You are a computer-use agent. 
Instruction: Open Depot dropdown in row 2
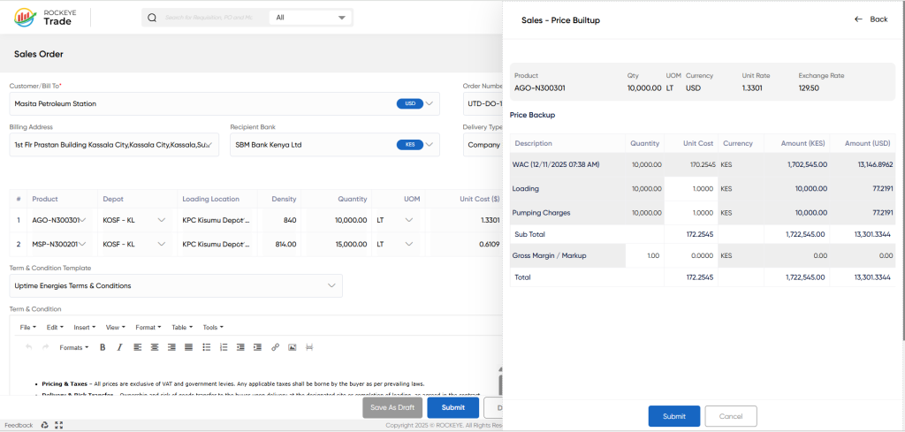162,244
